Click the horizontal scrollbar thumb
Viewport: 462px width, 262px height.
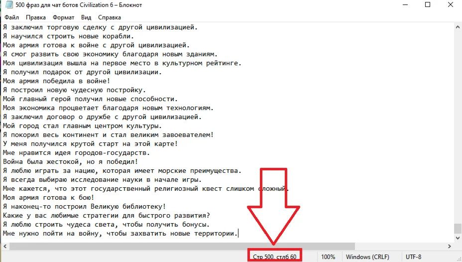[x=182, y=246]
